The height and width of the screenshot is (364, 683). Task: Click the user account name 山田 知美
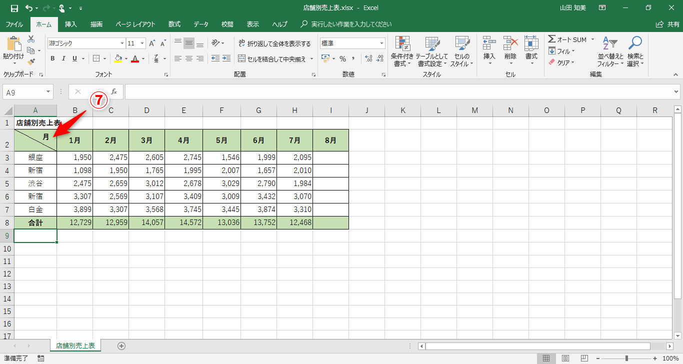click(574, 8)
